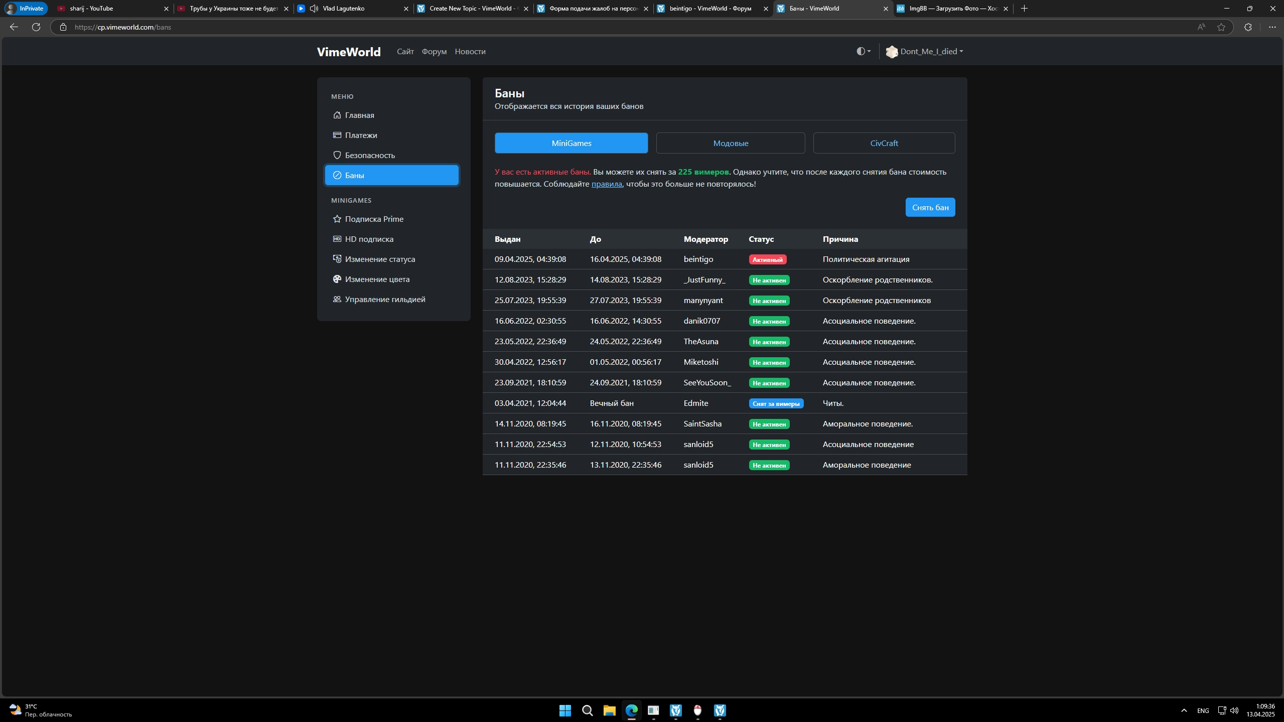Open Windows Start menu
The height and width of the screenshot is (722, 1284).
pyautogui.click(x=565, y=710)
